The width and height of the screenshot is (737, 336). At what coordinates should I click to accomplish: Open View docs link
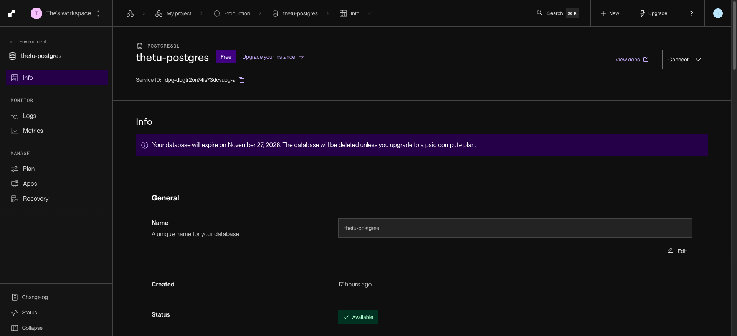[632, 60]
